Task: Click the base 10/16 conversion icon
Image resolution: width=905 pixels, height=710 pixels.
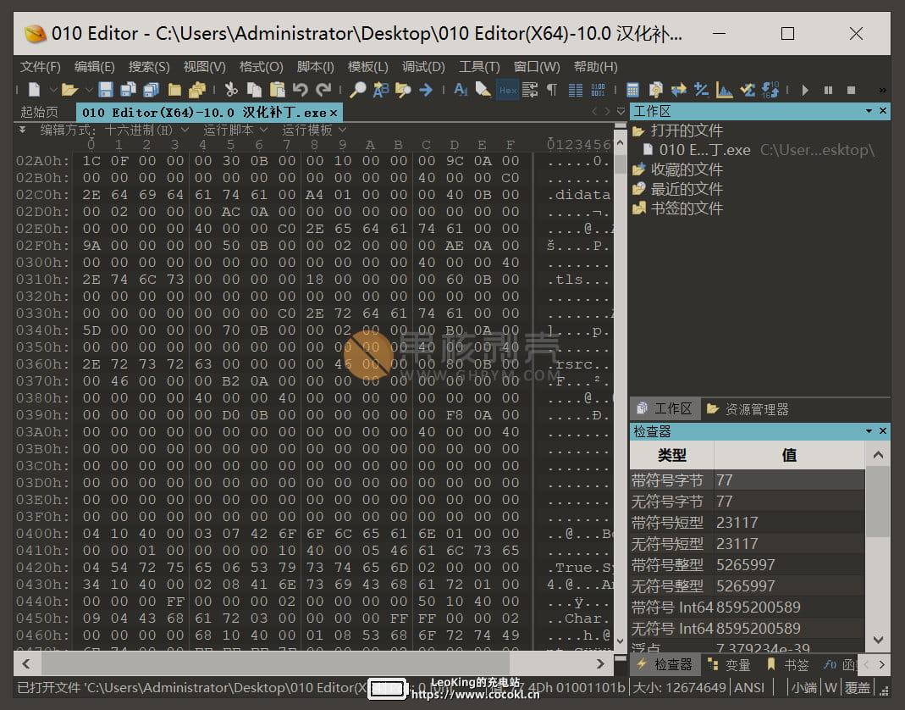Action: tap(770, 90)
